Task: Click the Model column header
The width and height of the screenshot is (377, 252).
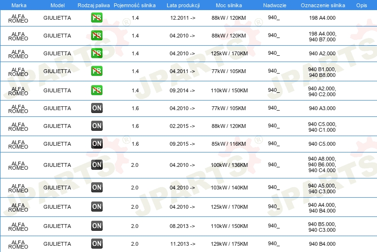Action: pyautogui.click(x=57, y=5)
